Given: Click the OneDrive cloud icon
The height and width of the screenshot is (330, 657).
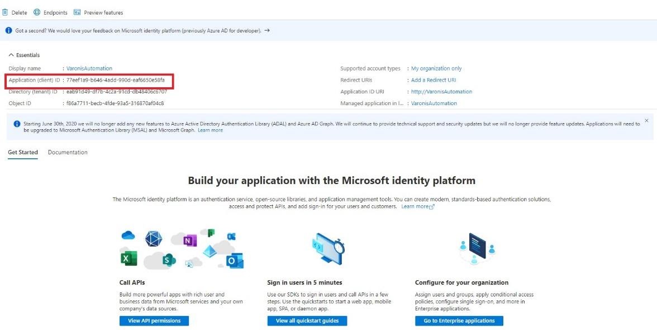Looking at the screenshot, I should [128, 235].
